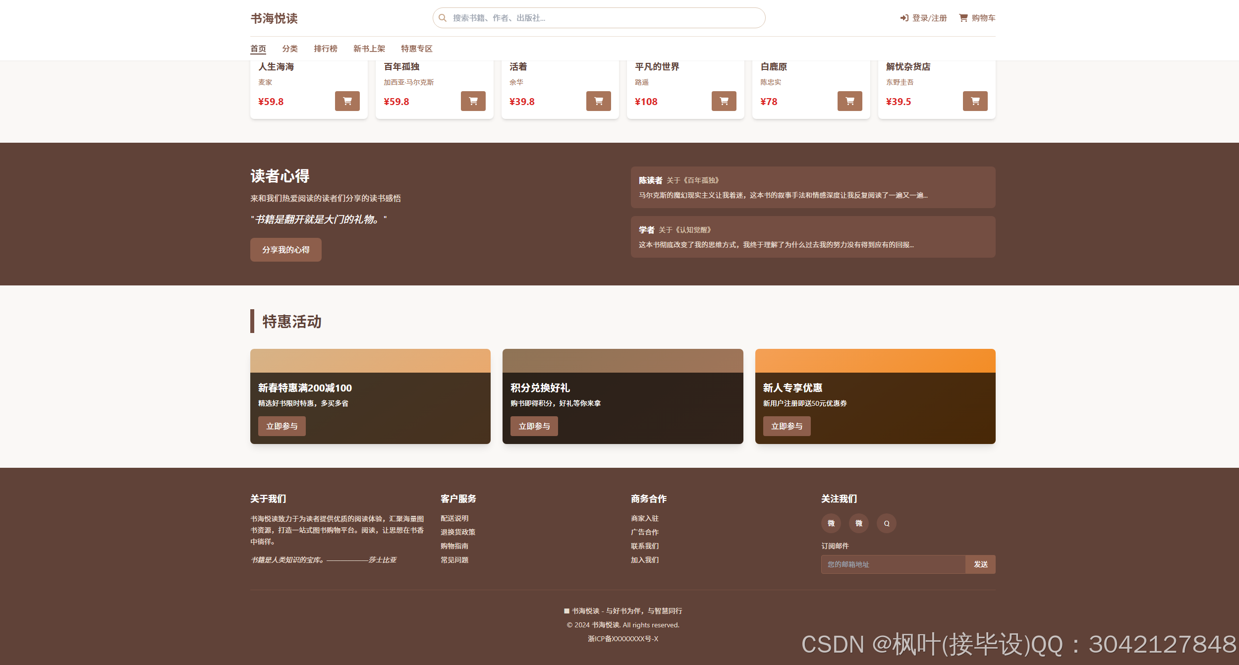Open the 购物车 at the top right
Viewport: 1239px width, 665px height.
[976, 18]
